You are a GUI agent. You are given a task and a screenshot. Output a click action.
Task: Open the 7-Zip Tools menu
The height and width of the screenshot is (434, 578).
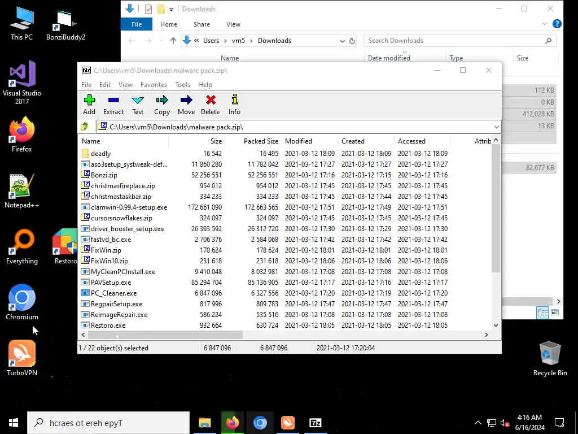pyautogui.click(x=182, y=85)
